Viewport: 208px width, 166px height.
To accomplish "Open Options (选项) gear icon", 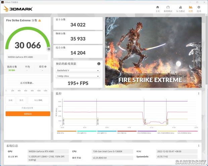I will 199,7.
